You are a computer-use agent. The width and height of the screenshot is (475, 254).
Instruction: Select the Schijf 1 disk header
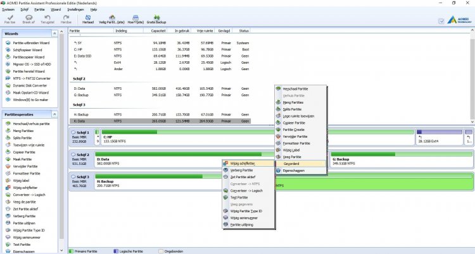click(x=81, y=137)
